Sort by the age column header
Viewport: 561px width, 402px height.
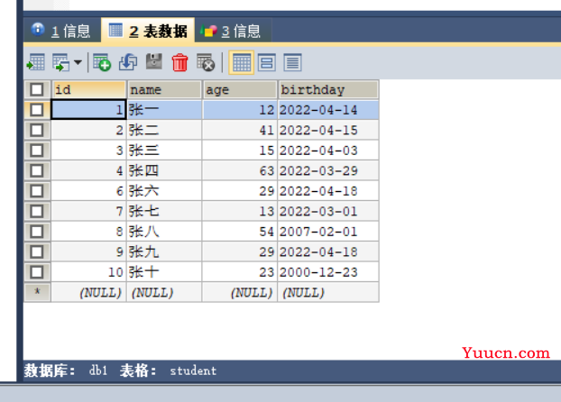pyautogui.click(x=240, y=89)
